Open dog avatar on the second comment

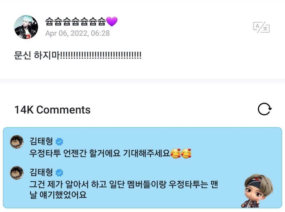click(17, 173)
